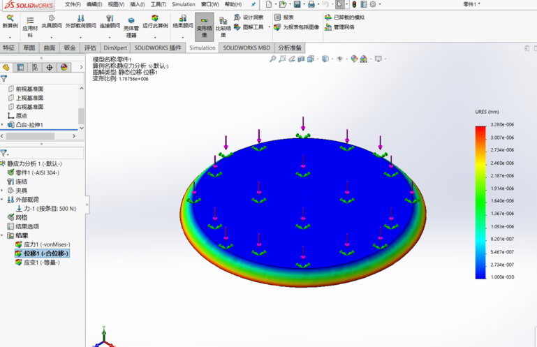Select the ConfigurationManager tab icon
The height and width of the screenshot is (347, 537).
click(x=35, y=68)
